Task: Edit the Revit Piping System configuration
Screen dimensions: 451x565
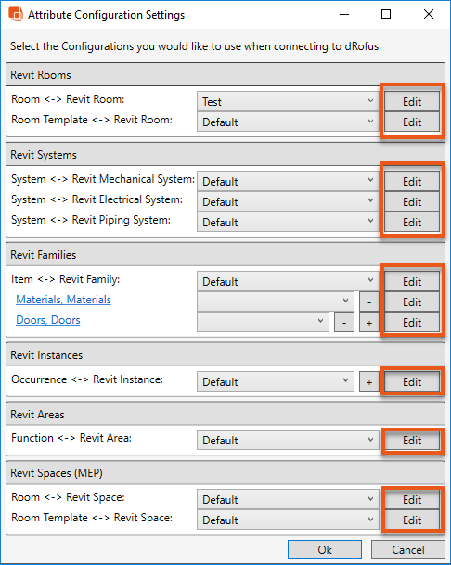Action: [x=412, y=223]
